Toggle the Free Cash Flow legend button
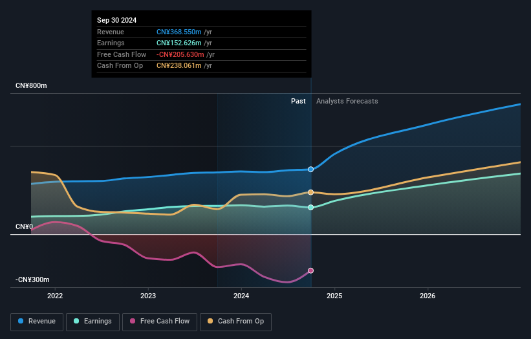This screenshot has width=531, height=339. [x=160, y=322]
